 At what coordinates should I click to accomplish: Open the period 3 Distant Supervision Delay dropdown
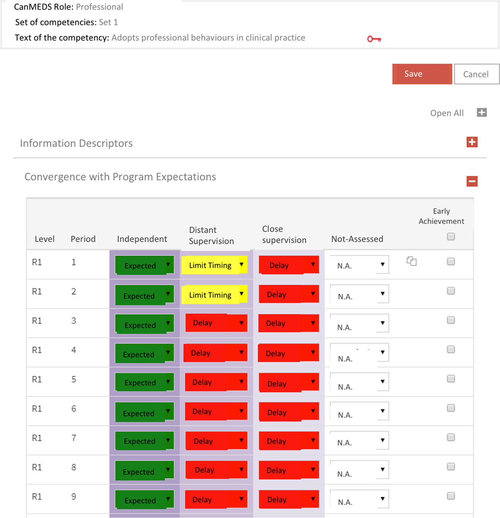click(216, 323)
